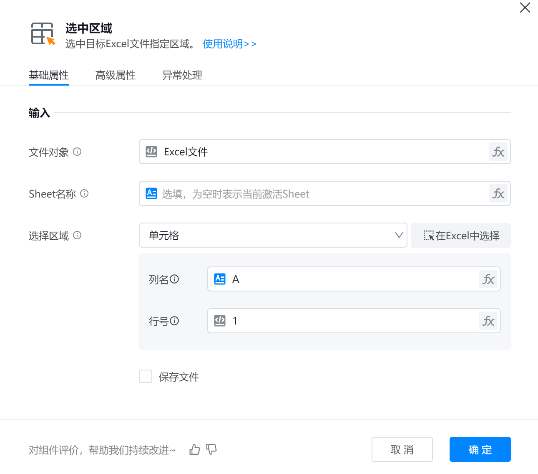Image resolution: width=538 pixels, height=474 pixels.
Task: Switch to the 高级属性 tab
Action: (x=116, y=75)
